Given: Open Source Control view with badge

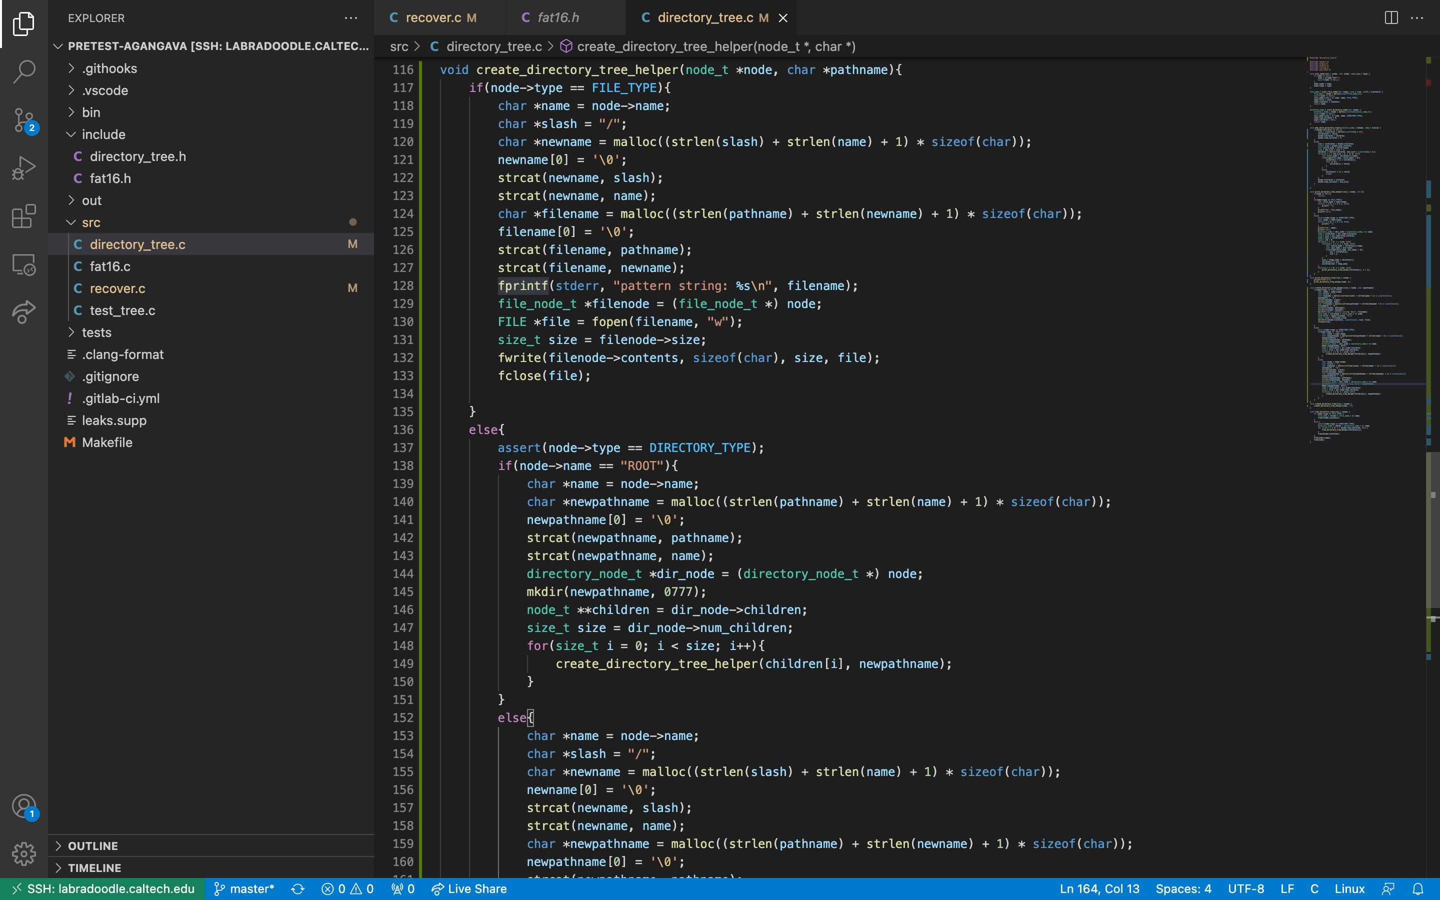Looking at the screenshot, I should (x=24, y=119).
